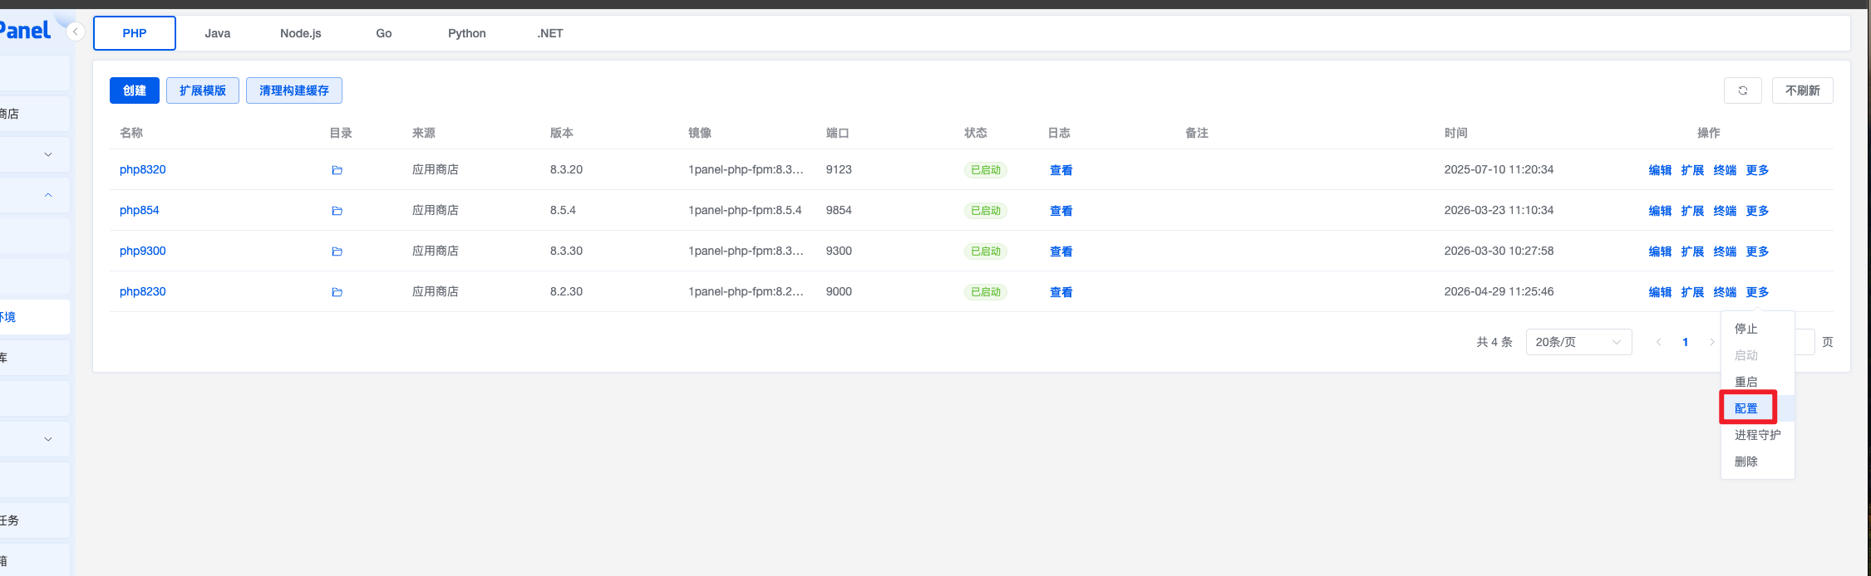1871x576 pixels.
Task: Collapse the sidebar with the arrow icon
Action: coord(76,32)
